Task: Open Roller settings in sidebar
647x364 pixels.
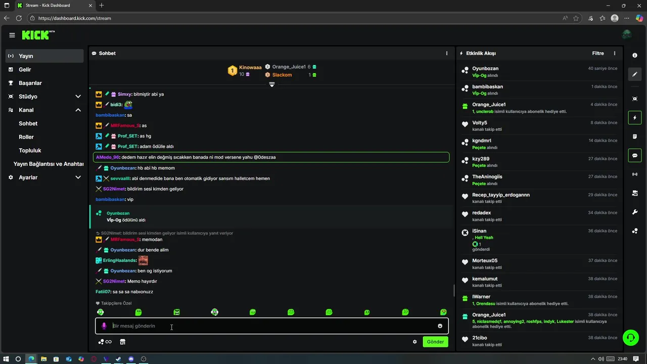Action: pyautogui.click(x=26, y=137)
